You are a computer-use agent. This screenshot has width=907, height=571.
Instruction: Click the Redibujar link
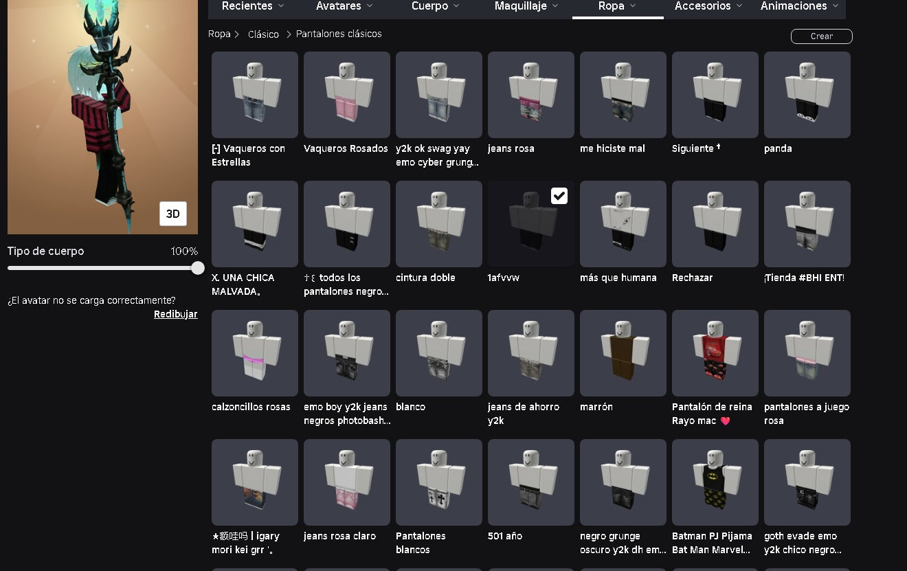(176, 314)
